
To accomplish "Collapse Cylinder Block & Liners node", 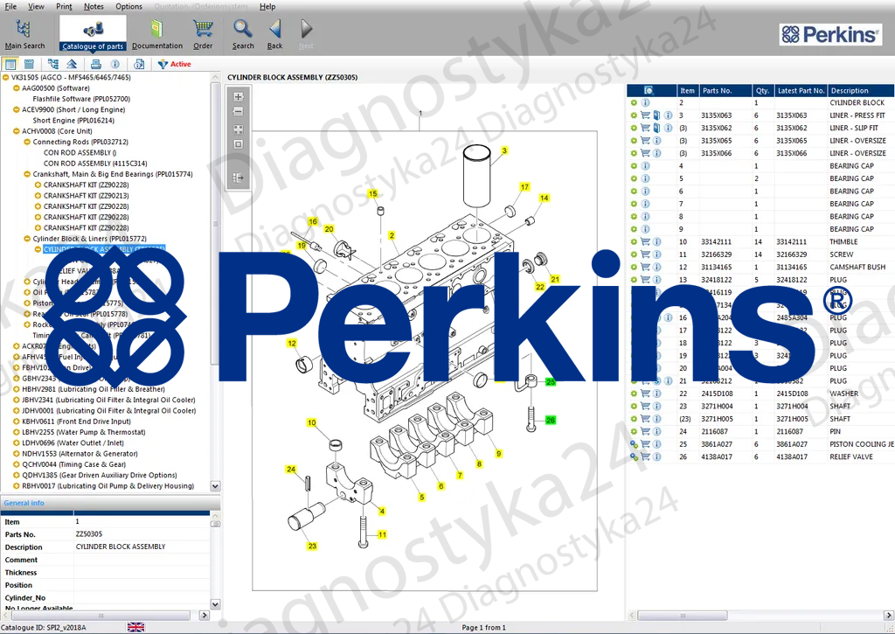I will [x=27, y=239].
